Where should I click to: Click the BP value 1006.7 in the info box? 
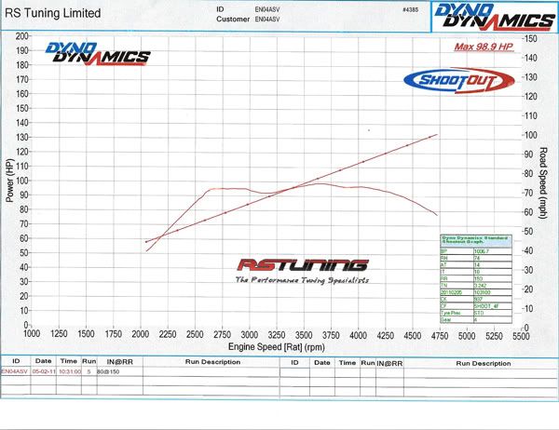482,251
